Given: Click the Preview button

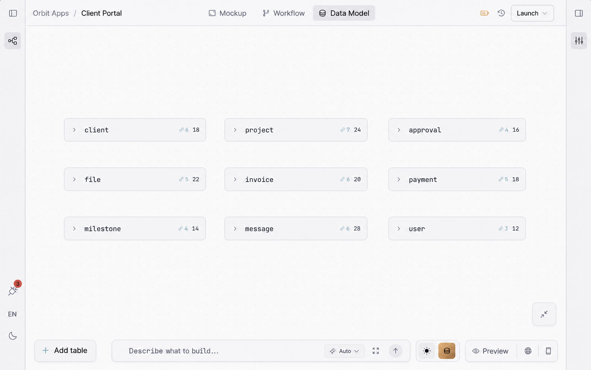Looking at the screenshot, I should pyautogui.click(x=490, y=351).
